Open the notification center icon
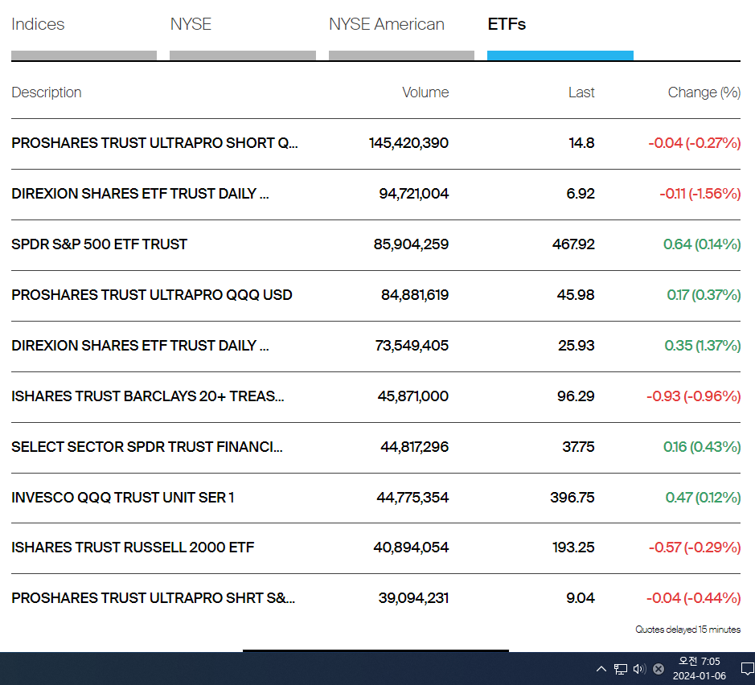 (747, 669)
